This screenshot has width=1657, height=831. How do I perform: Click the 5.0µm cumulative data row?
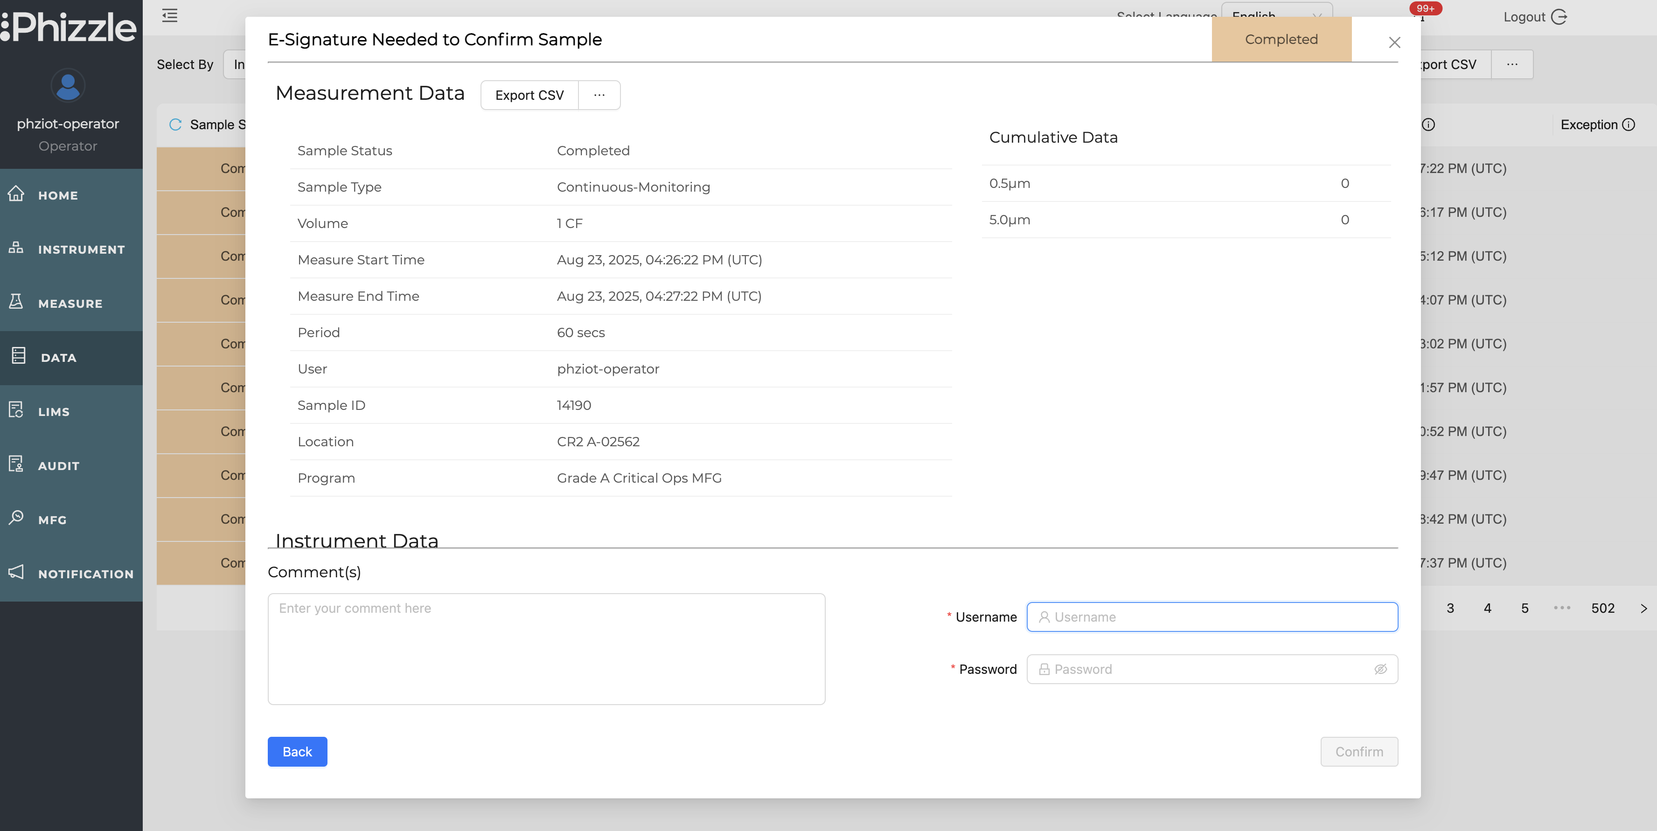click(x=1185, y=220)
